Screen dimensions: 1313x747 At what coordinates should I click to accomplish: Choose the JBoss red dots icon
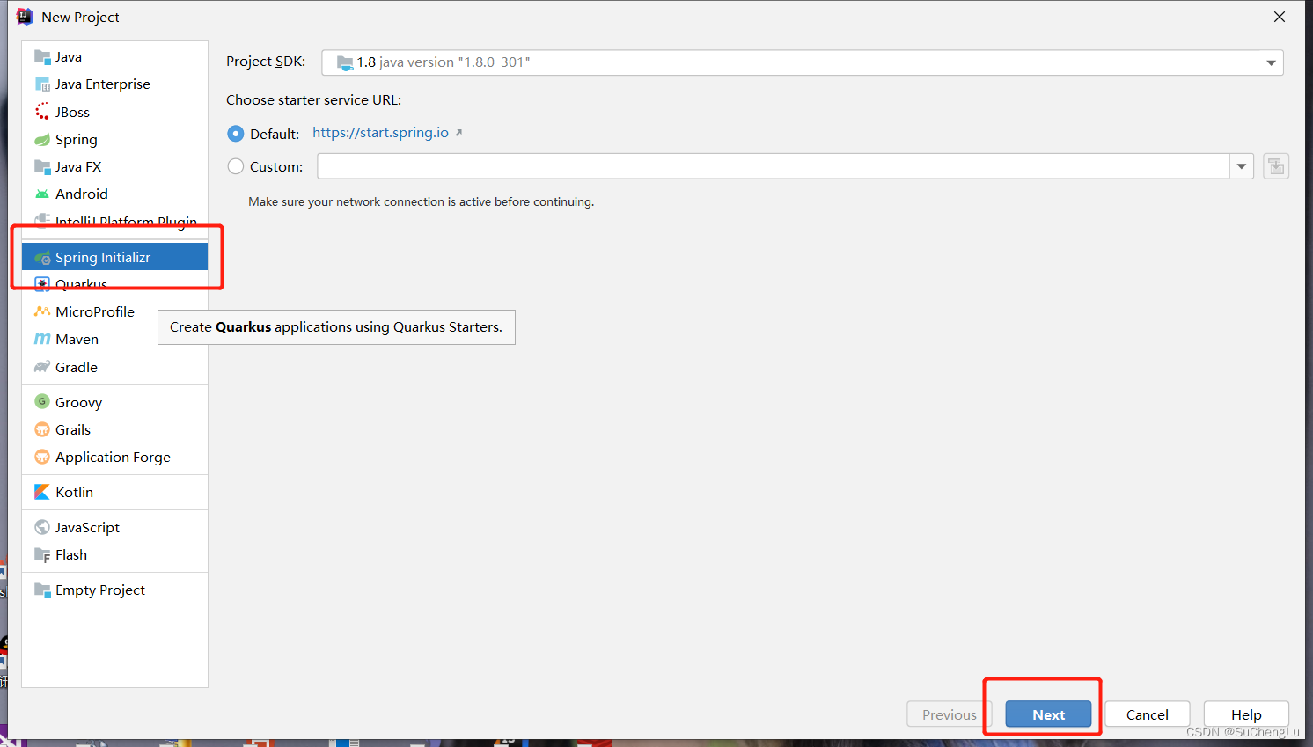[x=42, y=112]
